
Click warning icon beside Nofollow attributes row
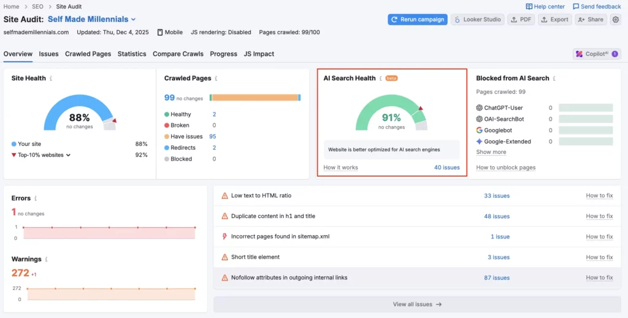[224, 277]
